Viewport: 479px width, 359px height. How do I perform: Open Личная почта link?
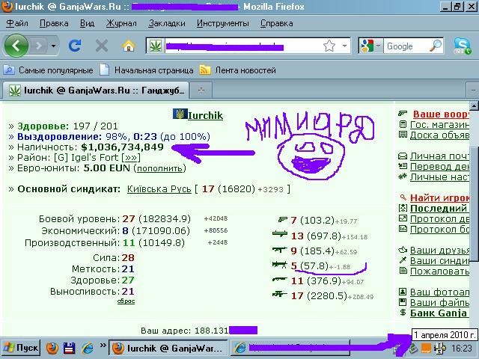tap(439, 156)
